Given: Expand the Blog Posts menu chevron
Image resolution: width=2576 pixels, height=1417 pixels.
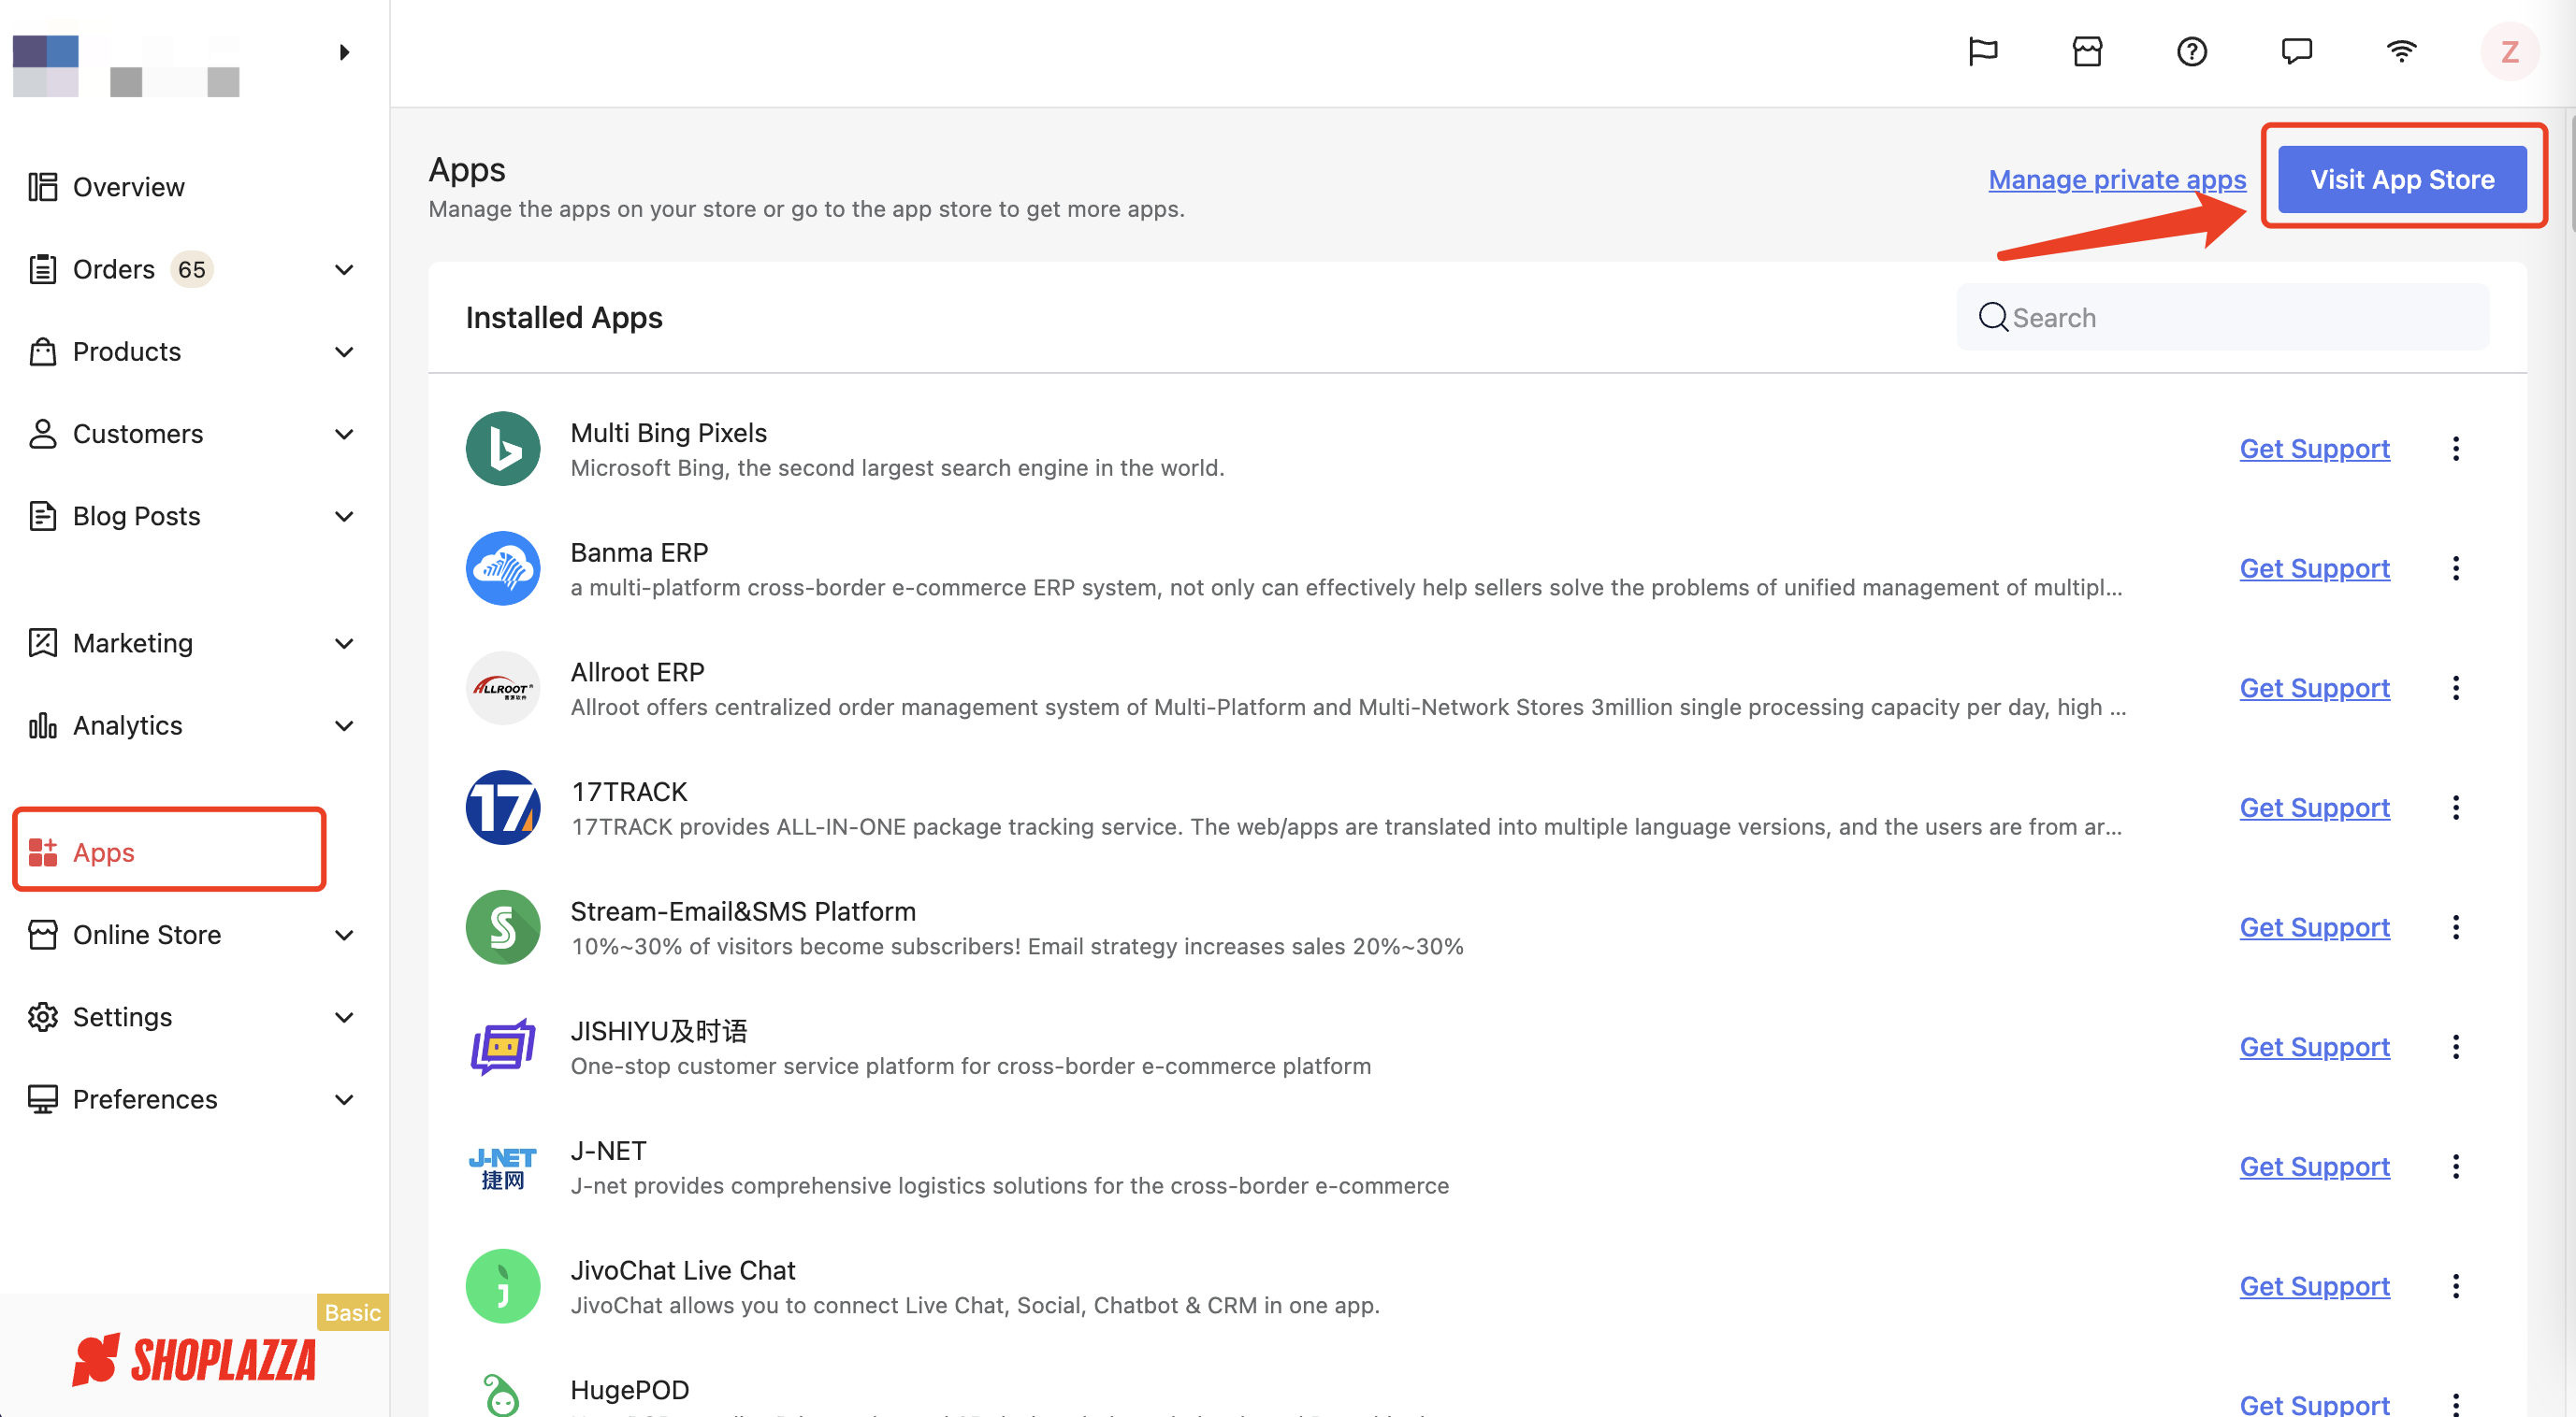Looking at the screenshot, I should 344,517.
